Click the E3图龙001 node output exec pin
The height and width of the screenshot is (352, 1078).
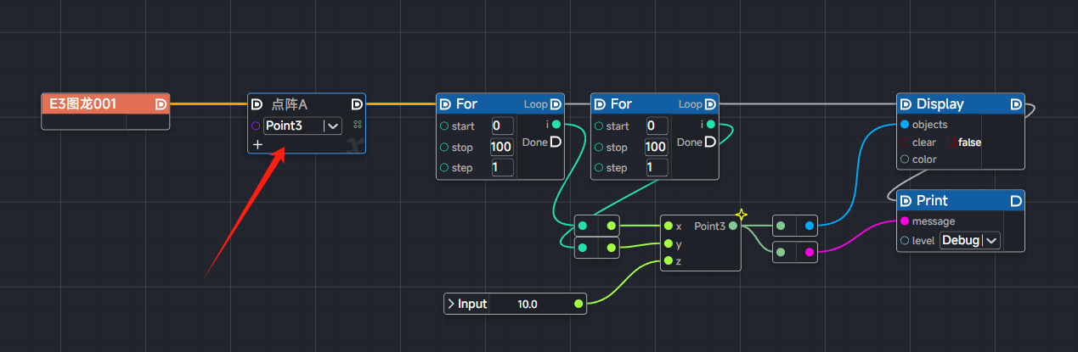pyautogui.click(x=161, y=104)
